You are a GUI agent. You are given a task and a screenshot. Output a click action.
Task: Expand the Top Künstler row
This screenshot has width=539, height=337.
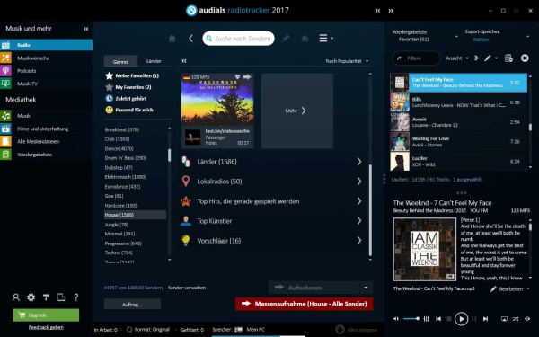(271, 221)
